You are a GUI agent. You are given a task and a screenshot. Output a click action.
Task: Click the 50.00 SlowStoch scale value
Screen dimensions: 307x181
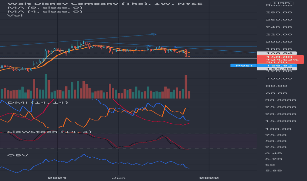pos(276,141)
